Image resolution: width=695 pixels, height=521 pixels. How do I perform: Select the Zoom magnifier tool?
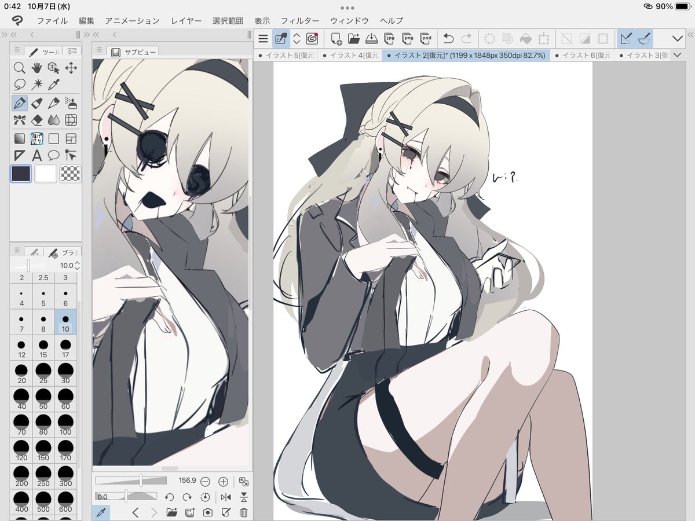19,68
